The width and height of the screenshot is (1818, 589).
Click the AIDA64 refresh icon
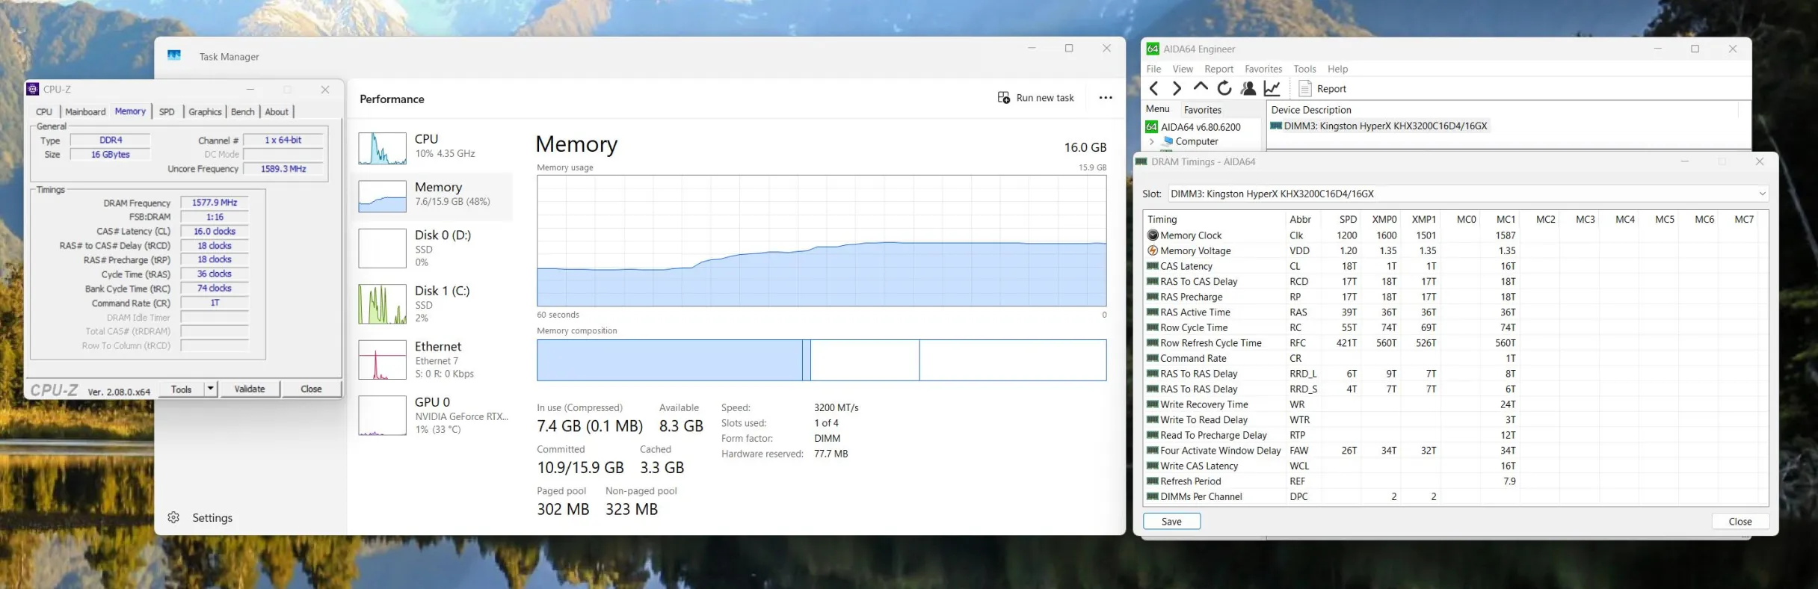(1224, 89)
